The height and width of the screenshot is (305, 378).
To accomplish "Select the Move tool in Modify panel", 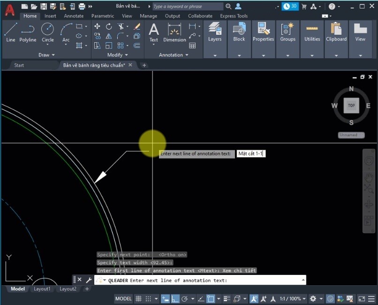I will (x=98, y=27).
